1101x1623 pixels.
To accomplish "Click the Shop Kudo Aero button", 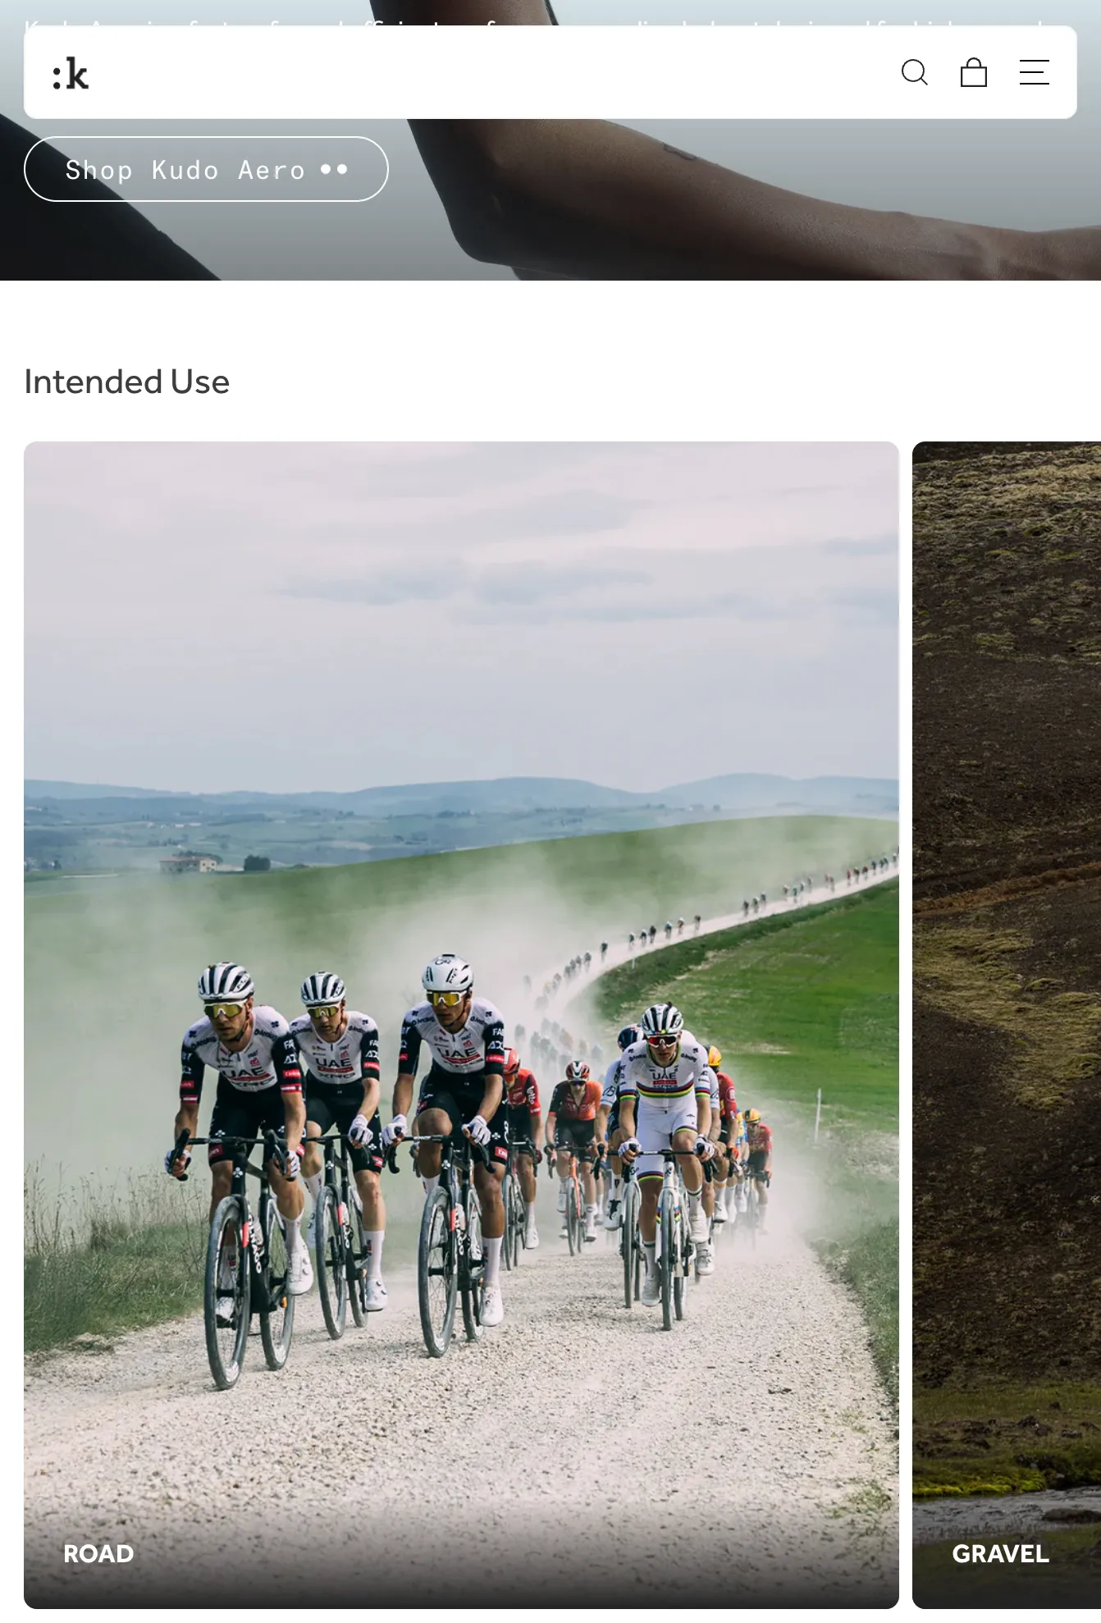I will click(206, 169).
